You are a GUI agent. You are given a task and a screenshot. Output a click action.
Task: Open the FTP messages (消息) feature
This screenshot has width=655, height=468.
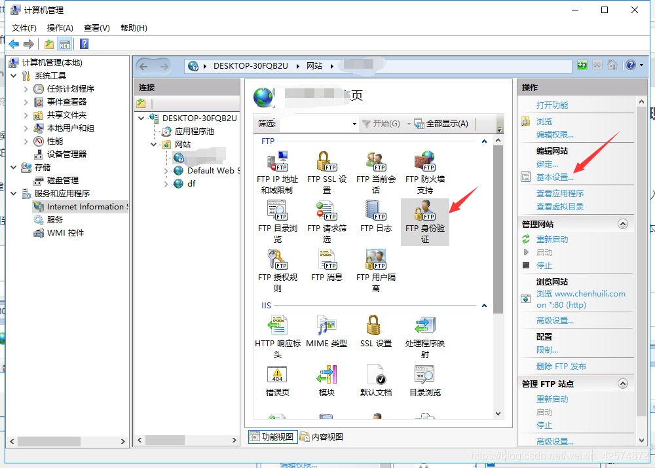[327, 265]
